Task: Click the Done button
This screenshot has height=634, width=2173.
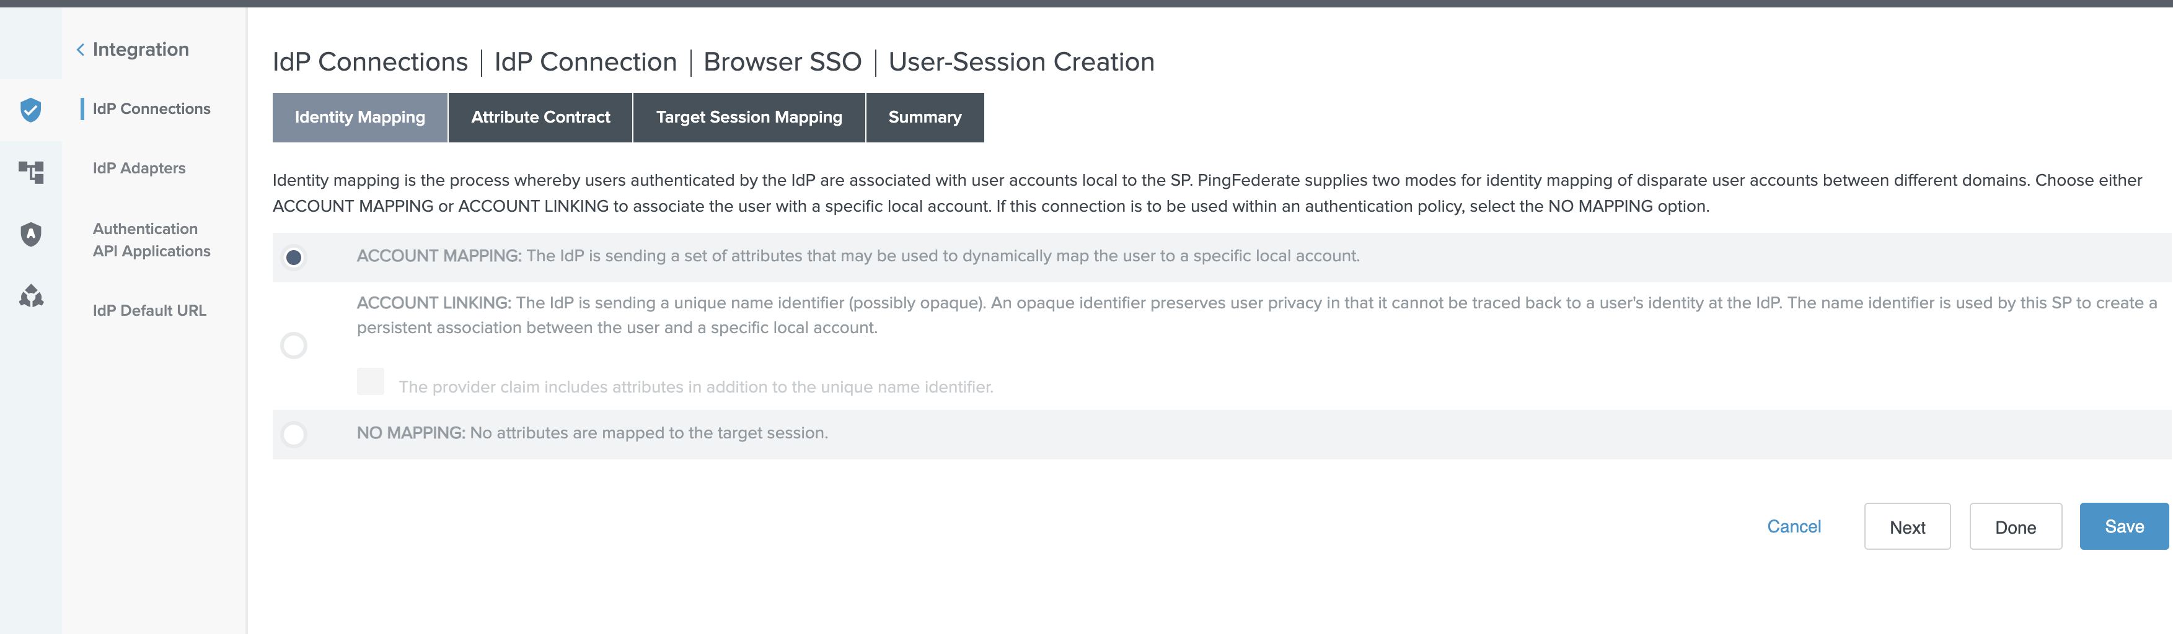Action: (x=2014, y=528)
